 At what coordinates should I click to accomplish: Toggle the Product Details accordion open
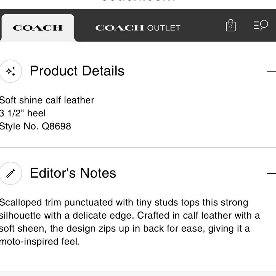click(x=273, y=71)
